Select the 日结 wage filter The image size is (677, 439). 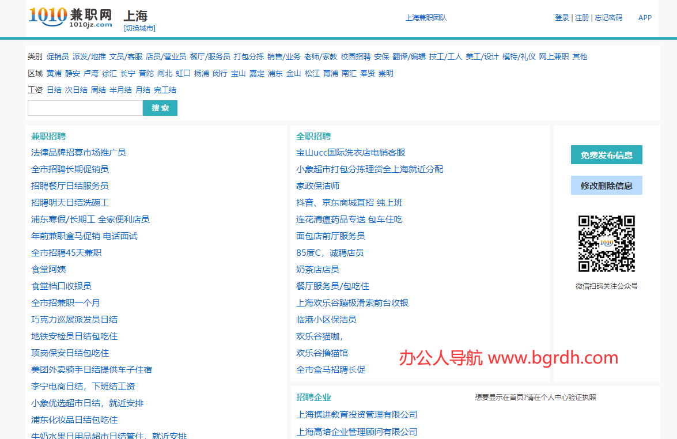coord(54,90)
